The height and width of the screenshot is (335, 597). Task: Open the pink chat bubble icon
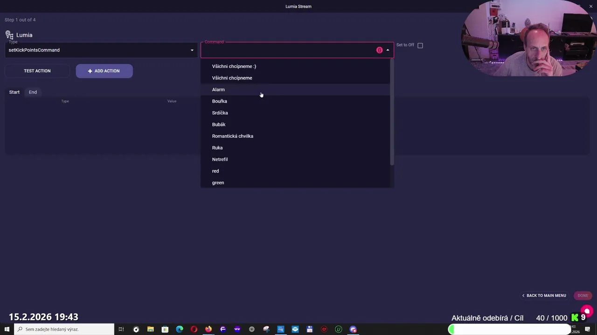point(587,311)
